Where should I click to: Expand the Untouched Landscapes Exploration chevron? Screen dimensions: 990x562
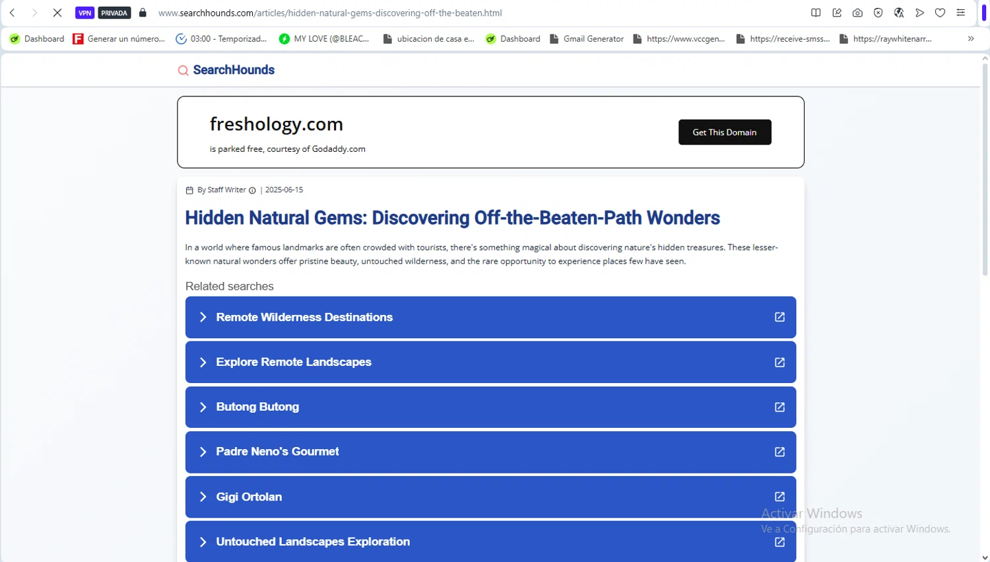[x=203, y=542]
